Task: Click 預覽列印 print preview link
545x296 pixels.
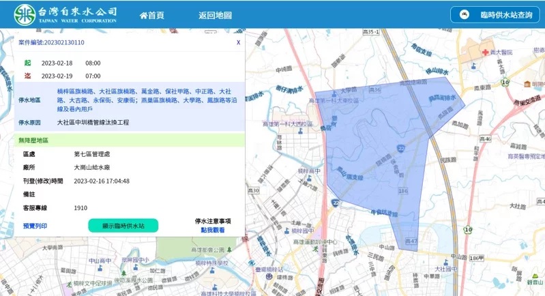Action: click(35, 225)
